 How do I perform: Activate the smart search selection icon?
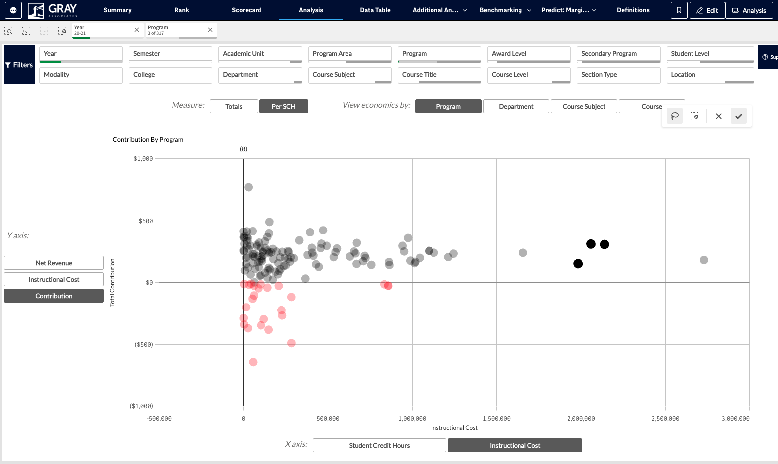pos(8,31)
